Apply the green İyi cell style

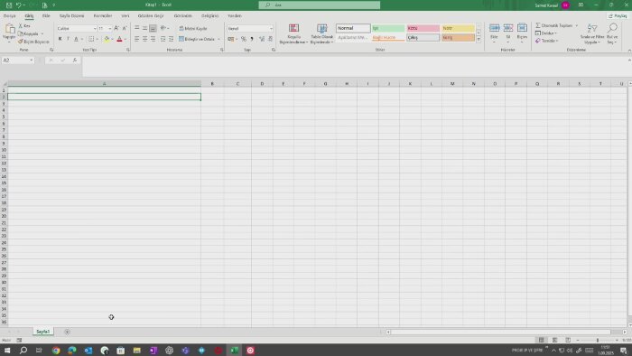coord(388,28)
